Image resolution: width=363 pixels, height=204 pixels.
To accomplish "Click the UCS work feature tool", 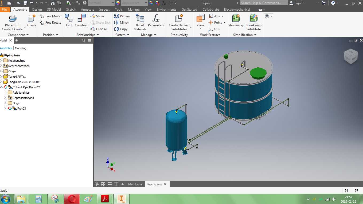I will coord(214,29).
